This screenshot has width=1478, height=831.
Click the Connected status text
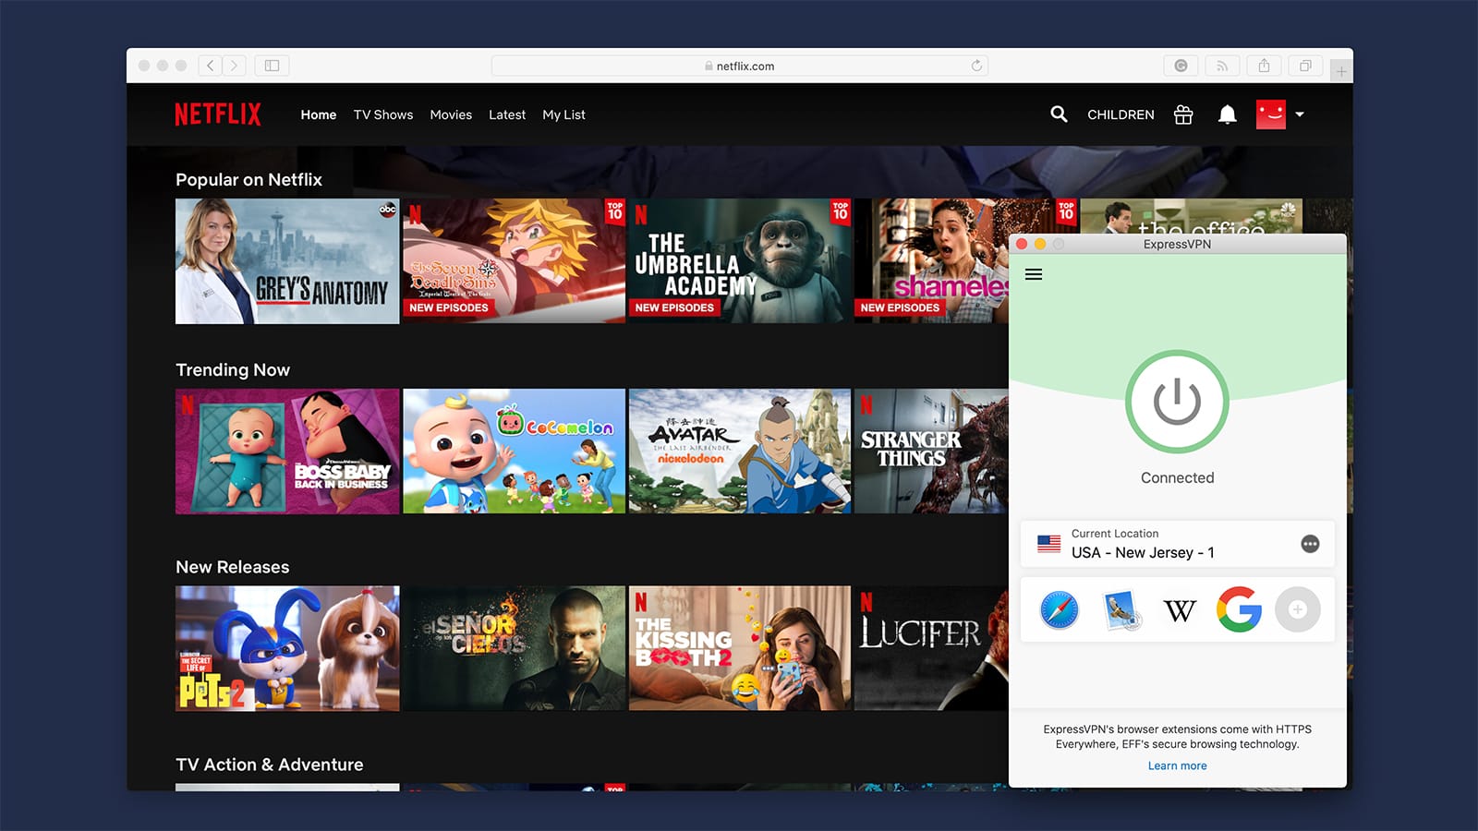[x=1177, y=477]
